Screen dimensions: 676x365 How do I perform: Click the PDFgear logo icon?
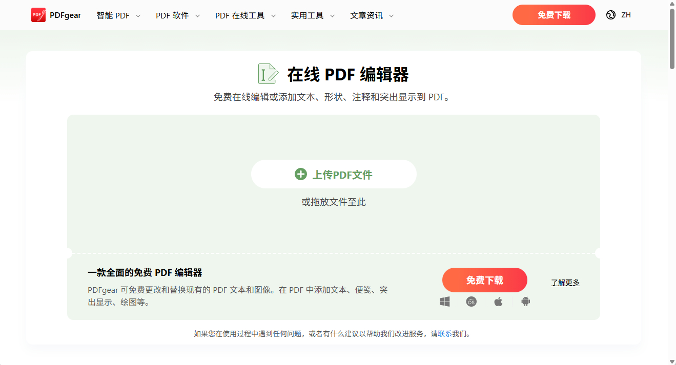(x=37, y=15)
